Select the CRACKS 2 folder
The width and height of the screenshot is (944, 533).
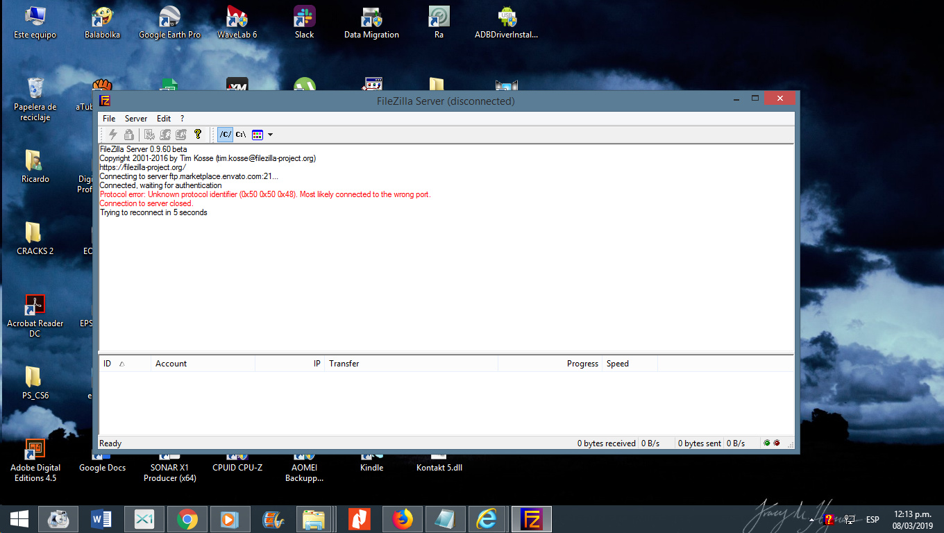click(35, 239)
